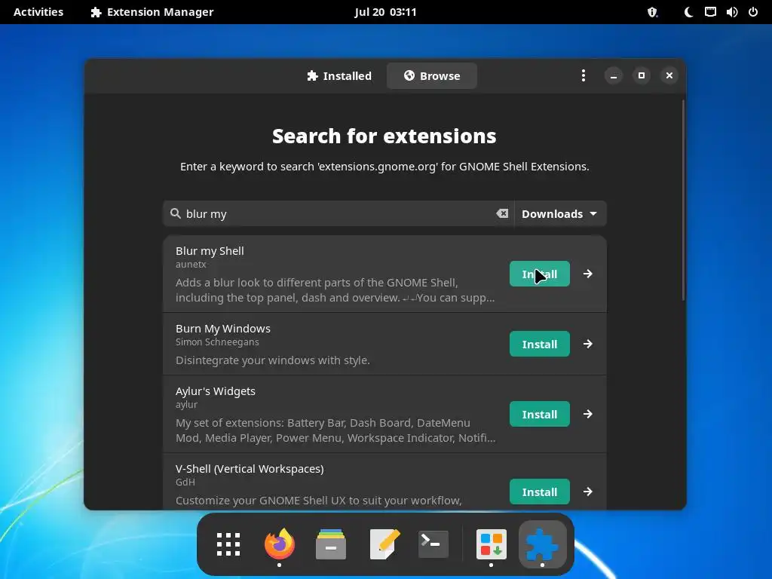The height and width of the screenshot is (579, 772).
Task: Install Aylur's Widgets extension
Action: (x=540, y=414)
